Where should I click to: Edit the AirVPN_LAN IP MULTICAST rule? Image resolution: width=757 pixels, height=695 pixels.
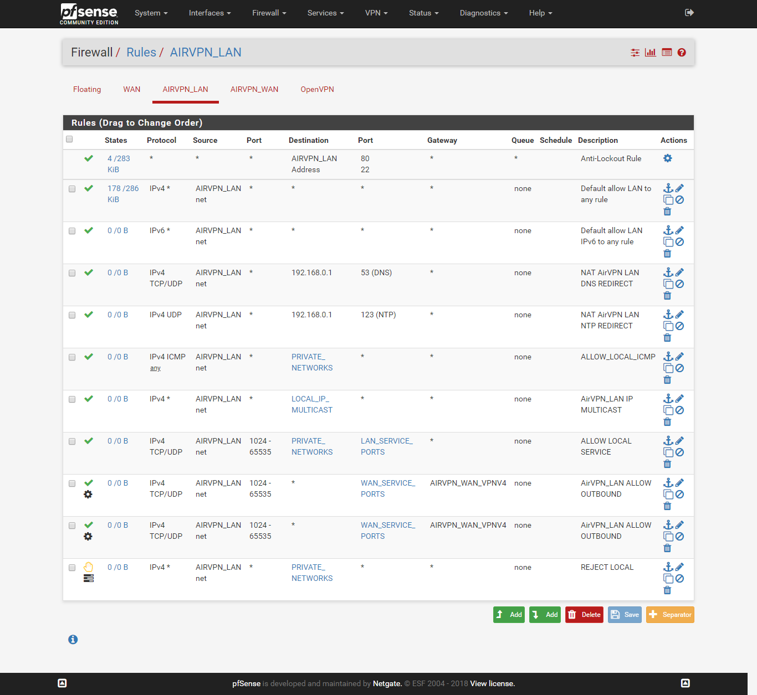click(680, 399)
